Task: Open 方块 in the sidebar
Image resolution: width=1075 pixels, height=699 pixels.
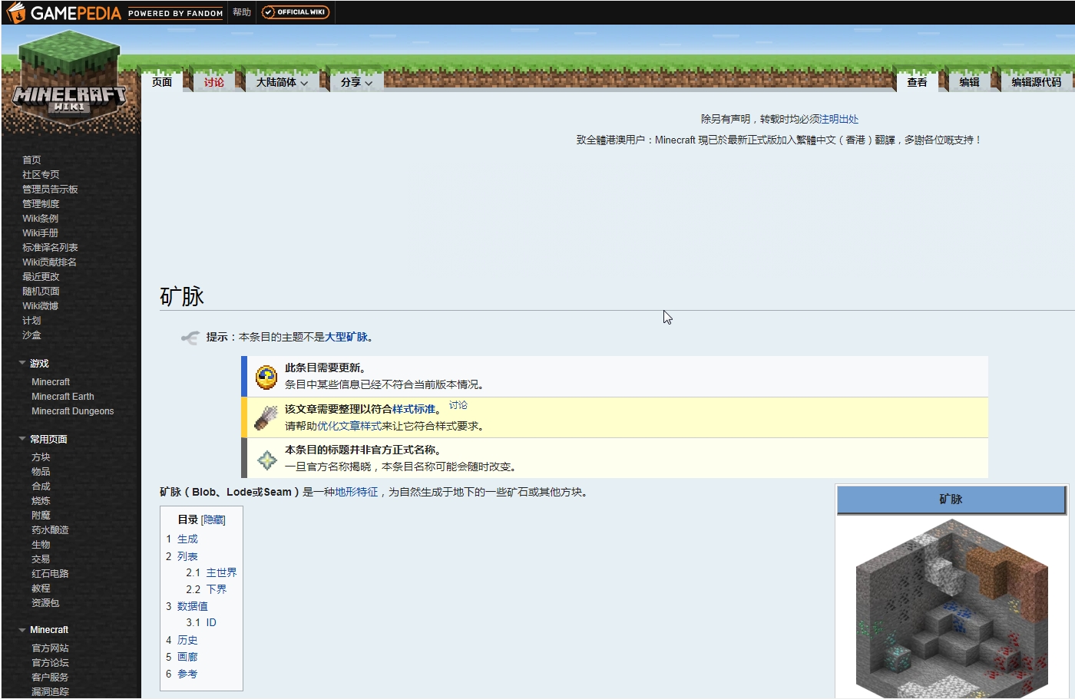Action: click(x=41, y=457)
